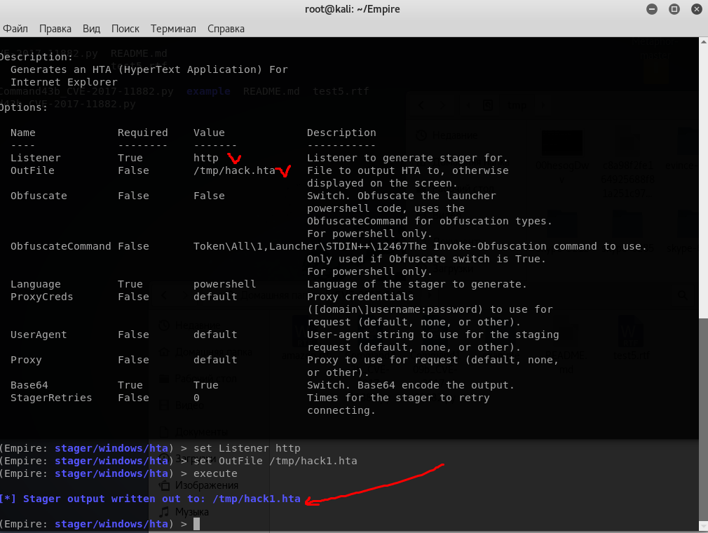The height and width of the screenshot is (533, 708).
Task: Click the 'execute' command text
Action: click(x=215, y=473)
